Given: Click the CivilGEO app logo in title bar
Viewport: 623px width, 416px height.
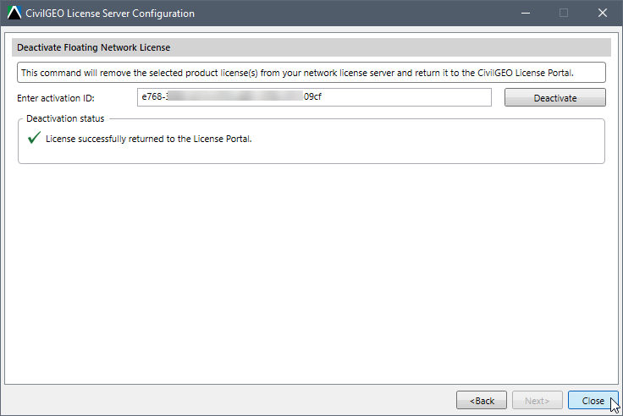Looking at the screenshot, I should (x=14, y=13).
